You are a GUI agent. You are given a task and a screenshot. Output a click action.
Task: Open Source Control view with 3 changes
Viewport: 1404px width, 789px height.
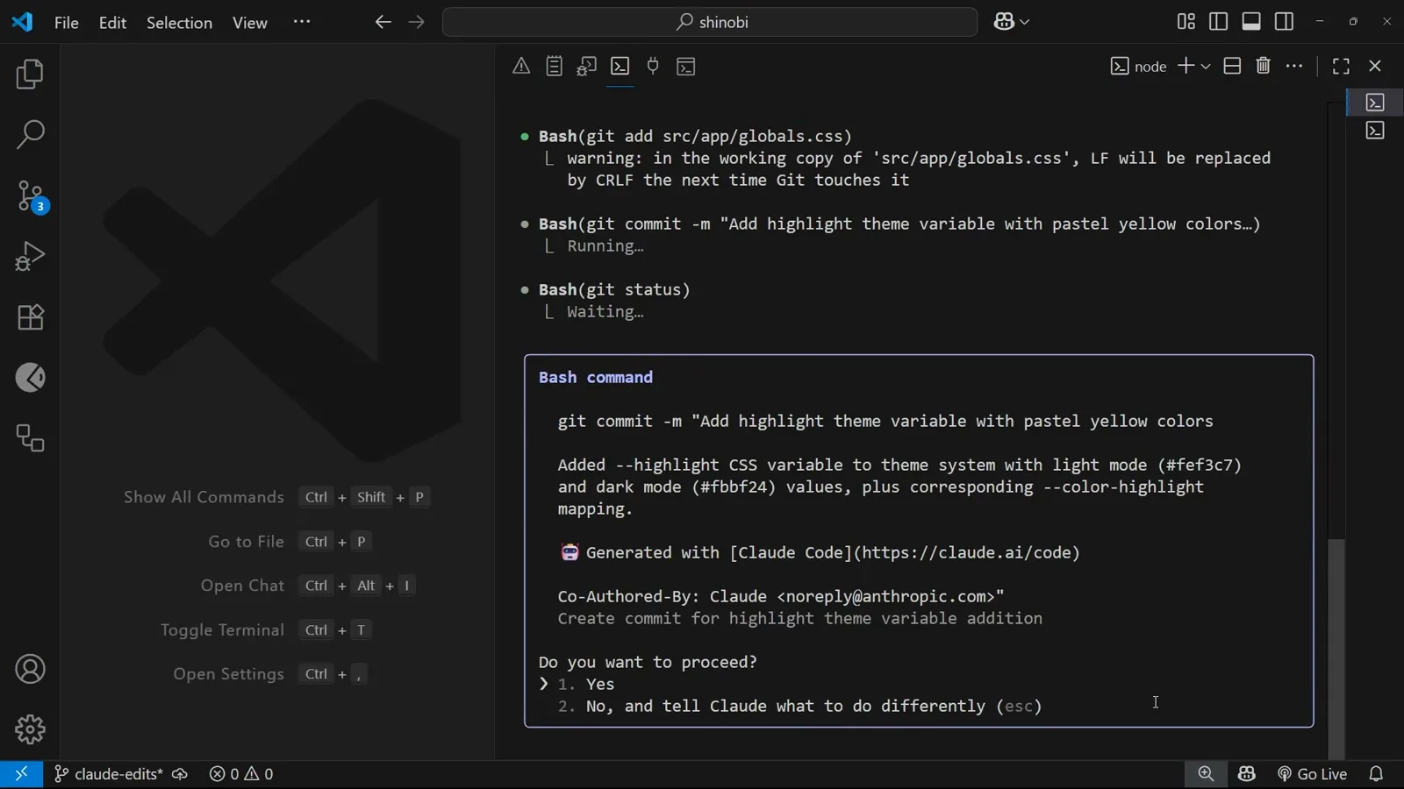point(30,196)
